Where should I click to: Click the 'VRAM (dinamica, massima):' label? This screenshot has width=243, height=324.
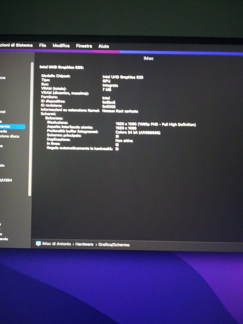[x=65, y=93]
